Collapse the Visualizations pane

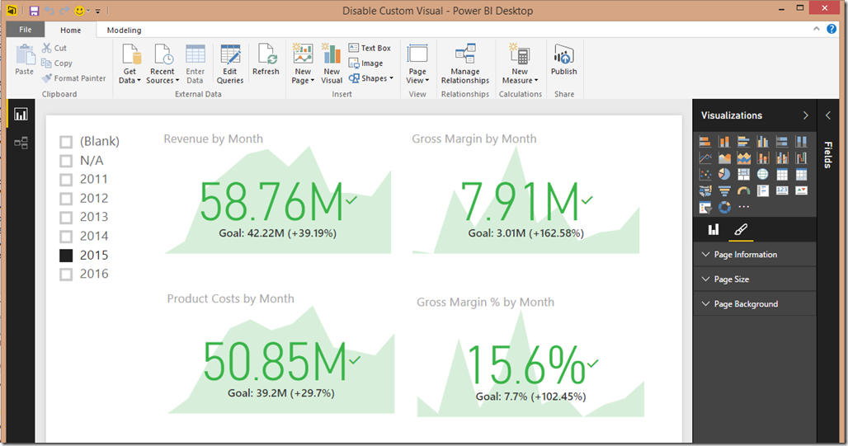(x=805, y=115)
